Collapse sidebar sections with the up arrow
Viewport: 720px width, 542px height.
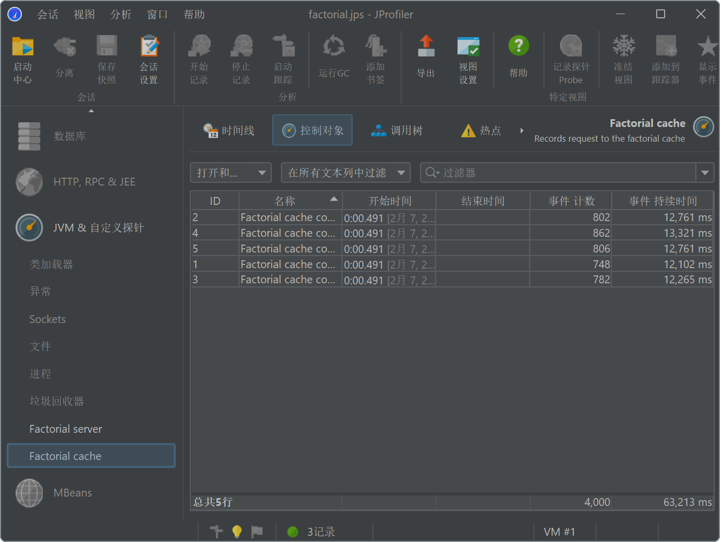click(x=91, y=111)
